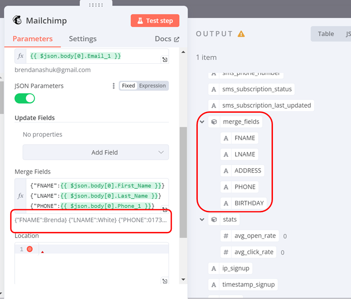The width and height of the screenshot is (351, 299).
Task: Click the Mailchimp logo icon
Action: point(17,20)
